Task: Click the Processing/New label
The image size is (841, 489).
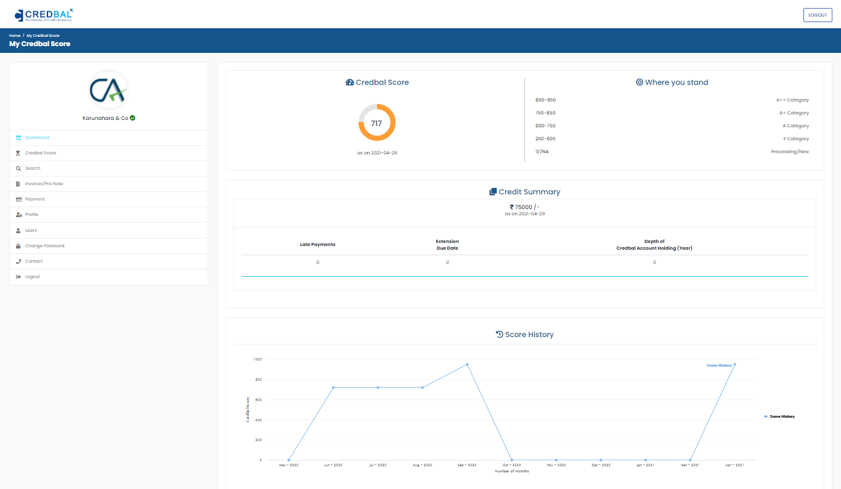Action: coord(790,152)
